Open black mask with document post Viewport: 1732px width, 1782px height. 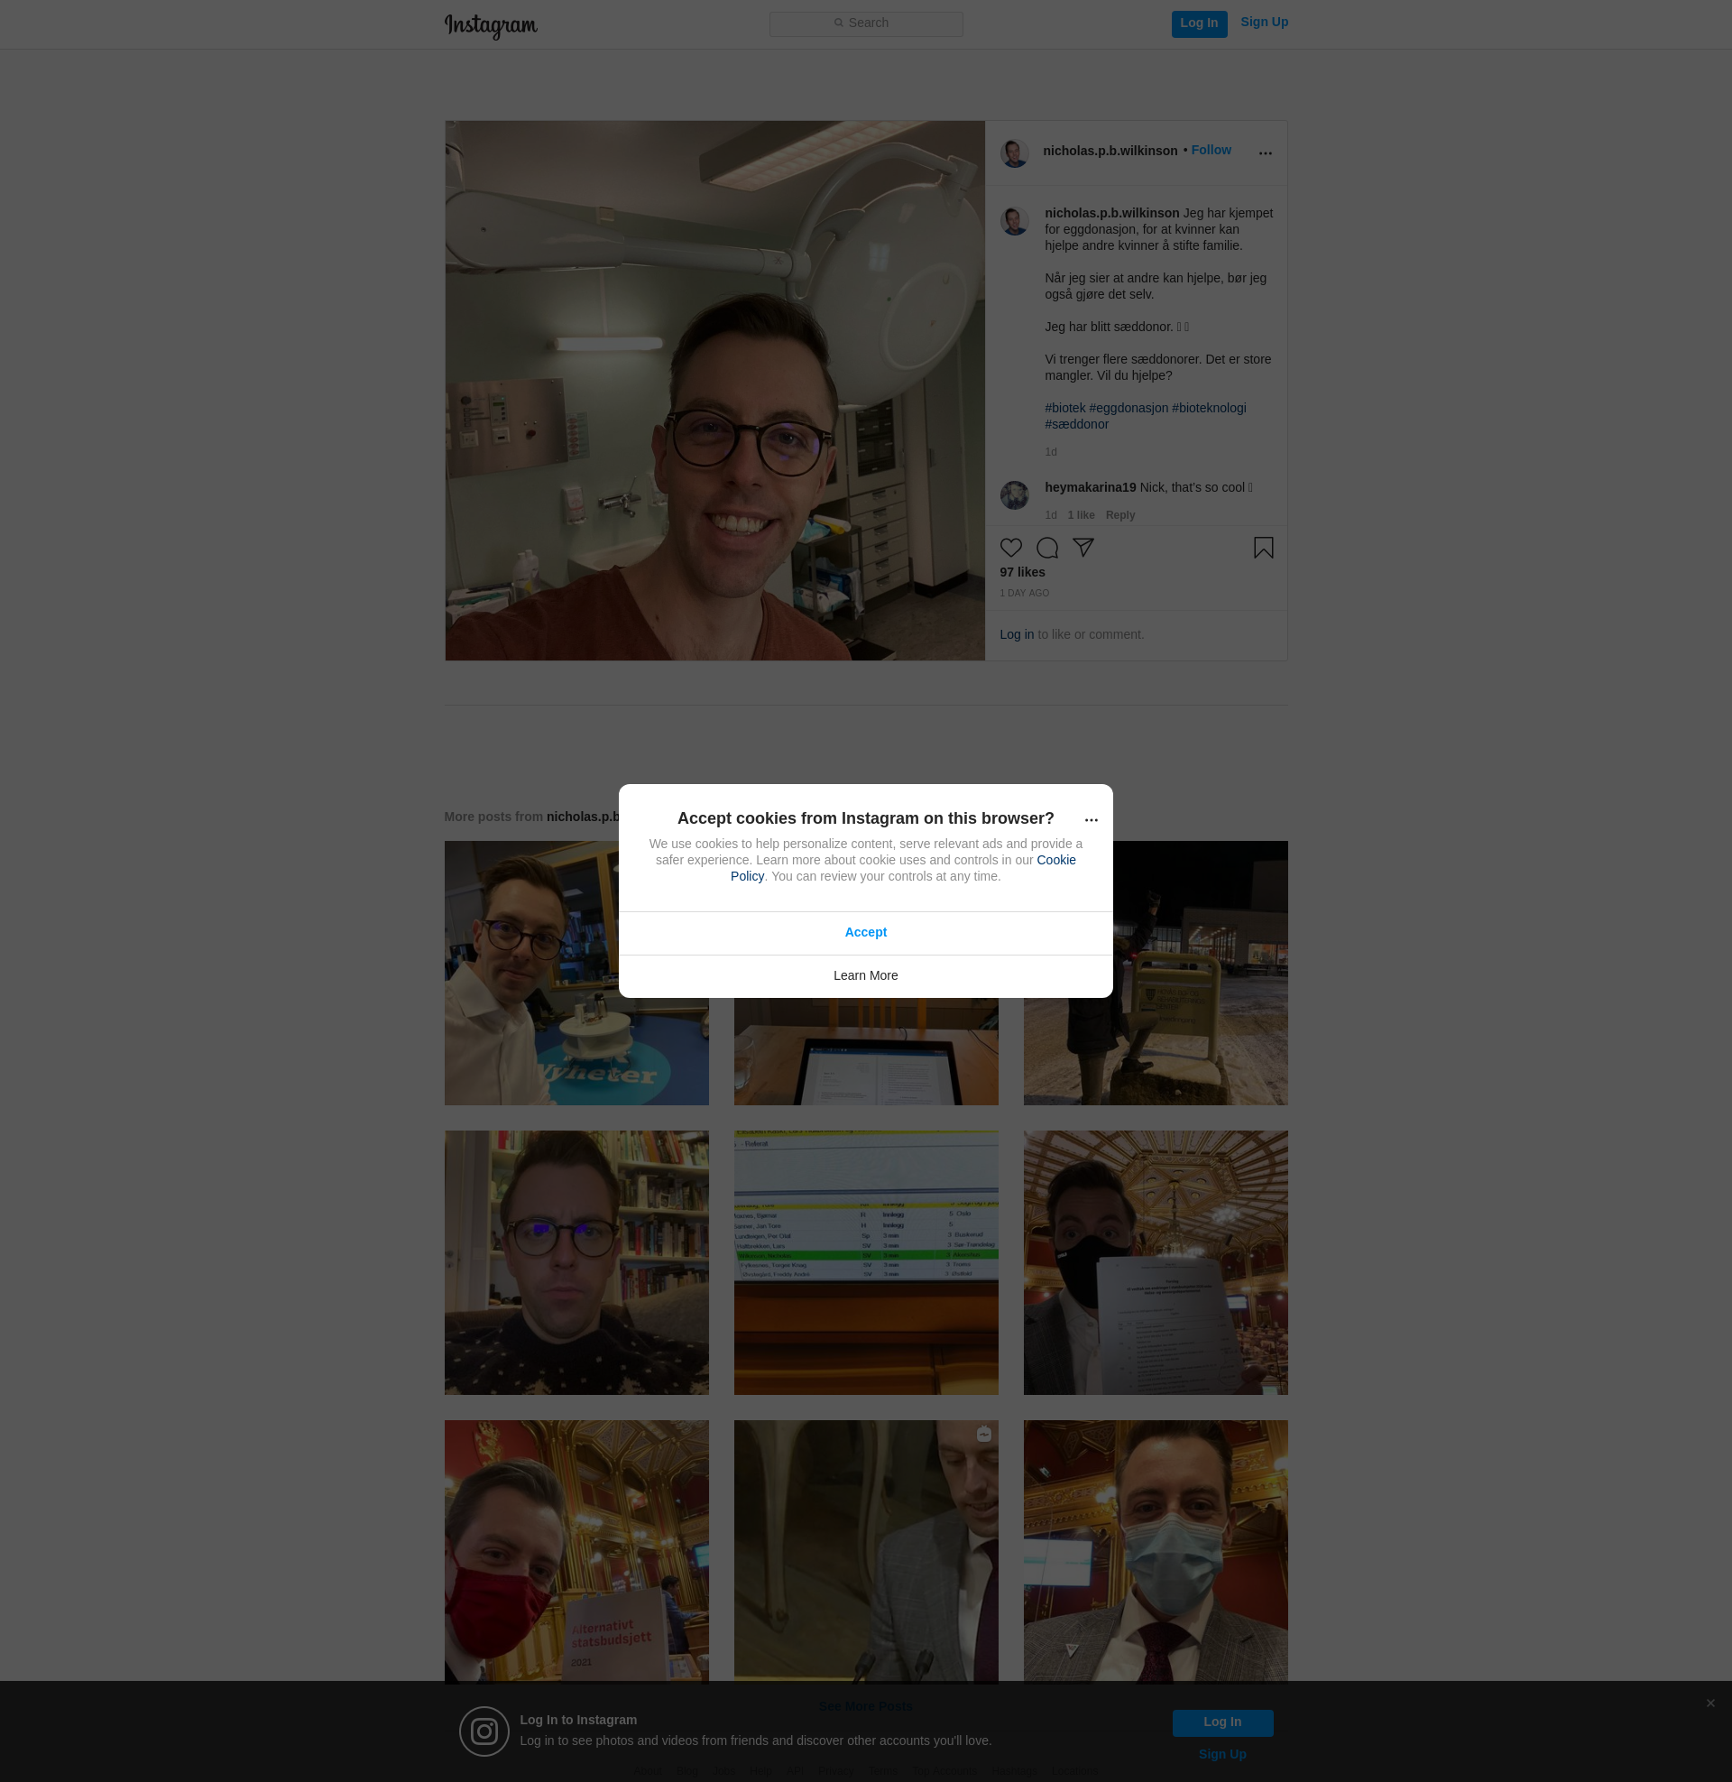pos(1156,1262)
